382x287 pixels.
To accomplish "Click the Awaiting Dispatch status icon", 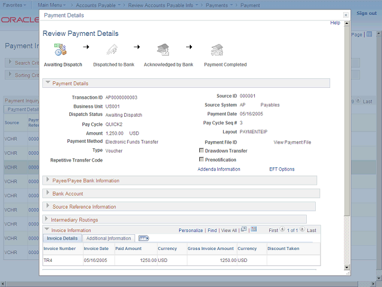I will click(60, 50).
